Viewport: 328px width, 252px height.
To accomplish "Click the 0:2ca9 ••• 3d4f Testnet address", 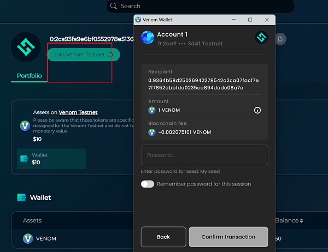I will point(190,44).
